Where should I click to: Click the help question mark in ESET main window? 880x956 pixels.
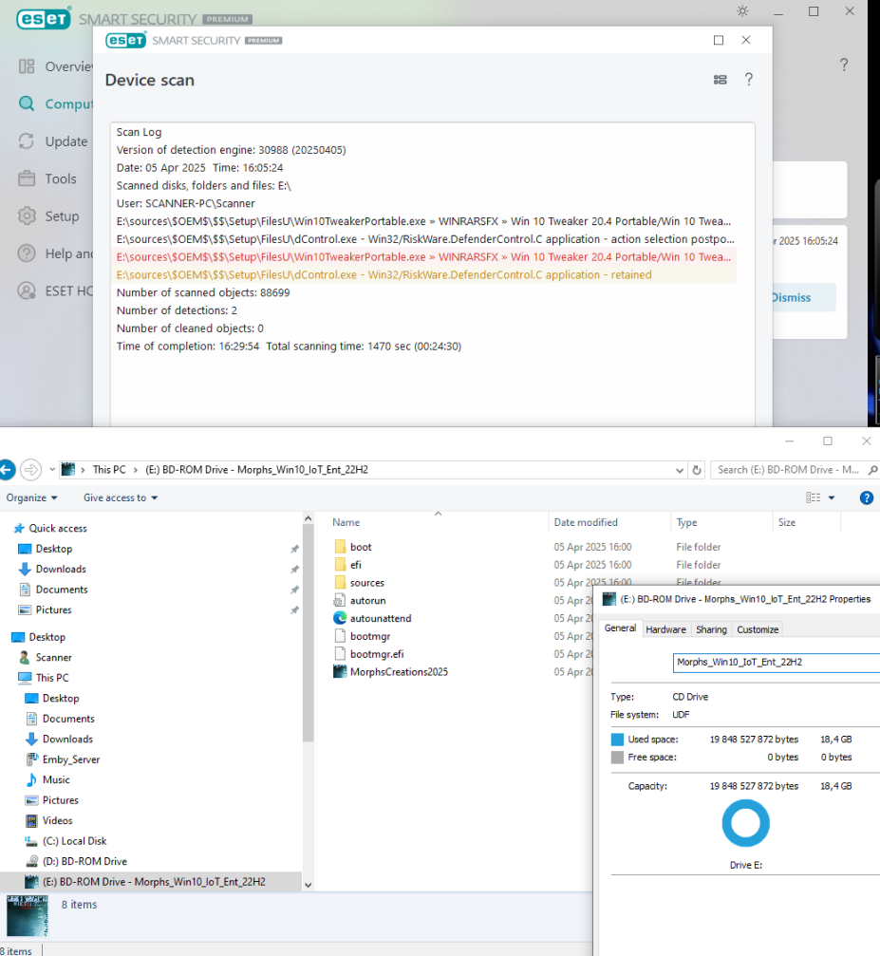click(x=844, y=65)
